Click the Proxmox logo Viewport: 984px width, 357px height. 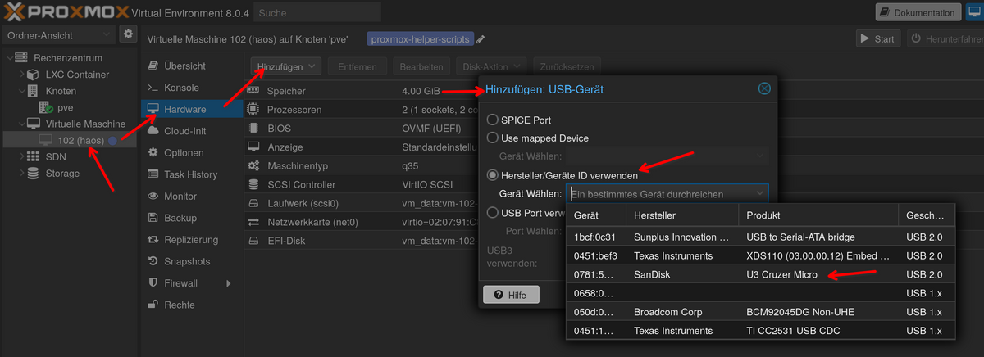(66, 12)
